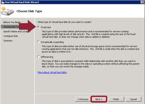Click the New Virtual Hard Disk Wizard title
This screenshot has height=104, width=145.
click(x=22, y=2)
